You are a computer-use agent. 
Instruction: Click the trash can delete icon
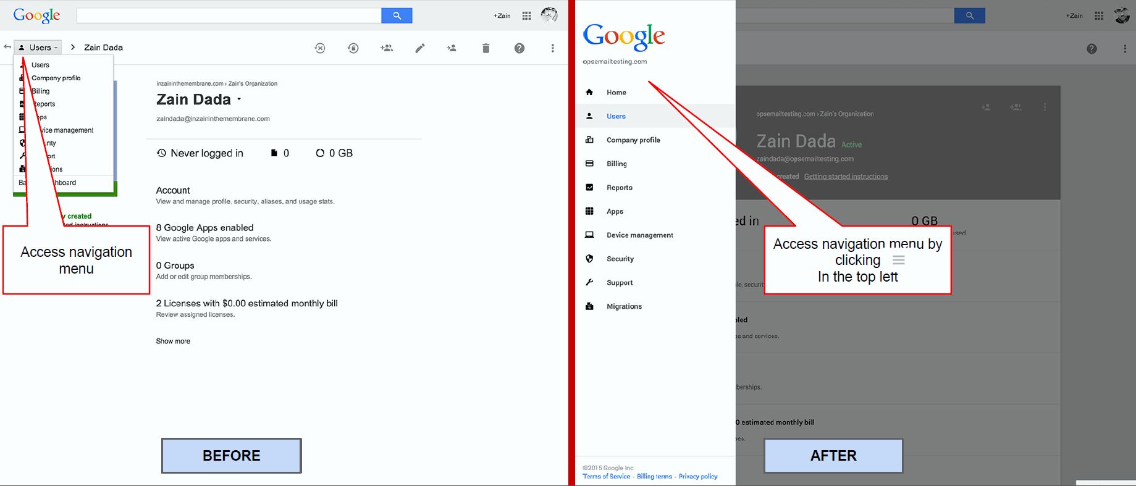pos(486,48)
